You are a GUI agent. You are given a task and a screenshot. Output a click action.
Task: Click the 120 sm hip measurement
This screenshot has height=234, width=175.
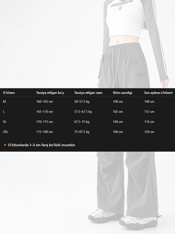pyautogui.click(x=149, y=132)
